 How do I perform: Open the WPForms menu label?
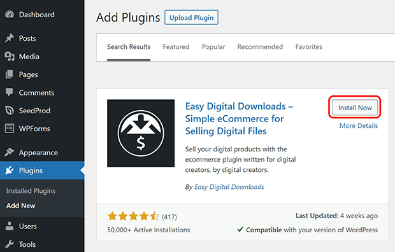point(34,129)
